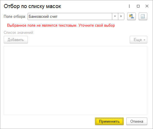
Task: Open the three-dot dialog options menu
Action: [x=129, y=6]
